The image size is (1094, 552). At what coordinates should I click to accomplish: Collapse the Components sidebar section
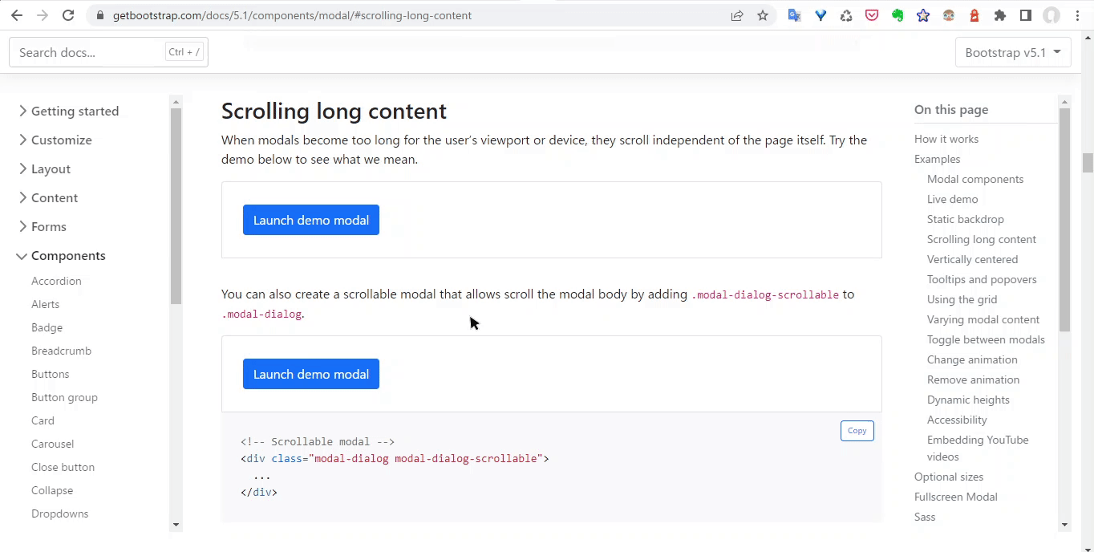point(62,255)
